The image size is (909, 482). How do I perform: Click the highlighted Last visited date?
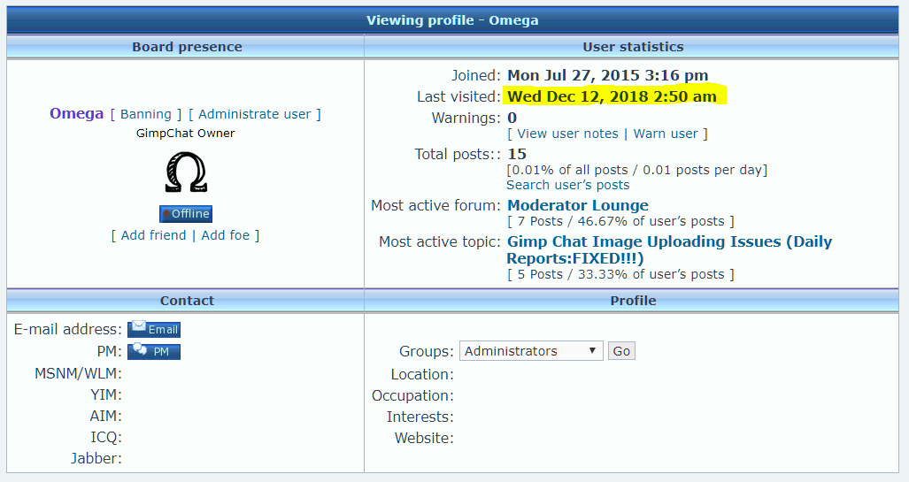coord(612,96)
